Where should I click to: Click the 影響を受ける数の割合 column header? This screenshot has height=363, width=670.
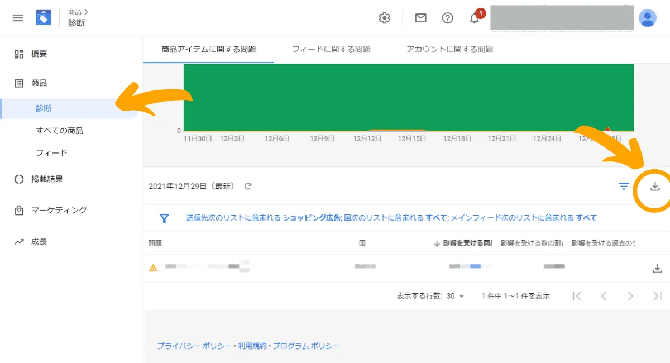[x=532, y=243]
